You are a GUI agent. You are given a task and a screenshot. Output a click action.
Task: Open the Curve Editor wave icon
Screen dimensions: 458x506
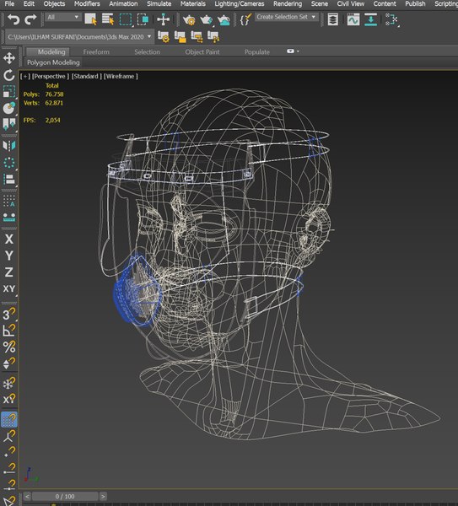[x=353, y=19]
